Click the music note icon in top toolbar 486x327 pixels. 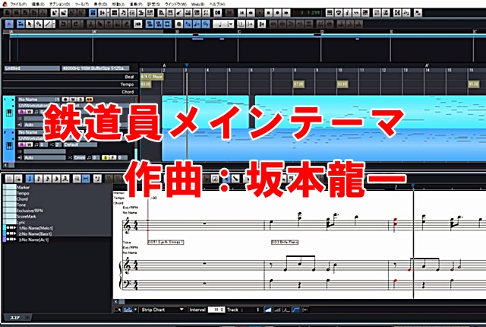click(123, 13)
